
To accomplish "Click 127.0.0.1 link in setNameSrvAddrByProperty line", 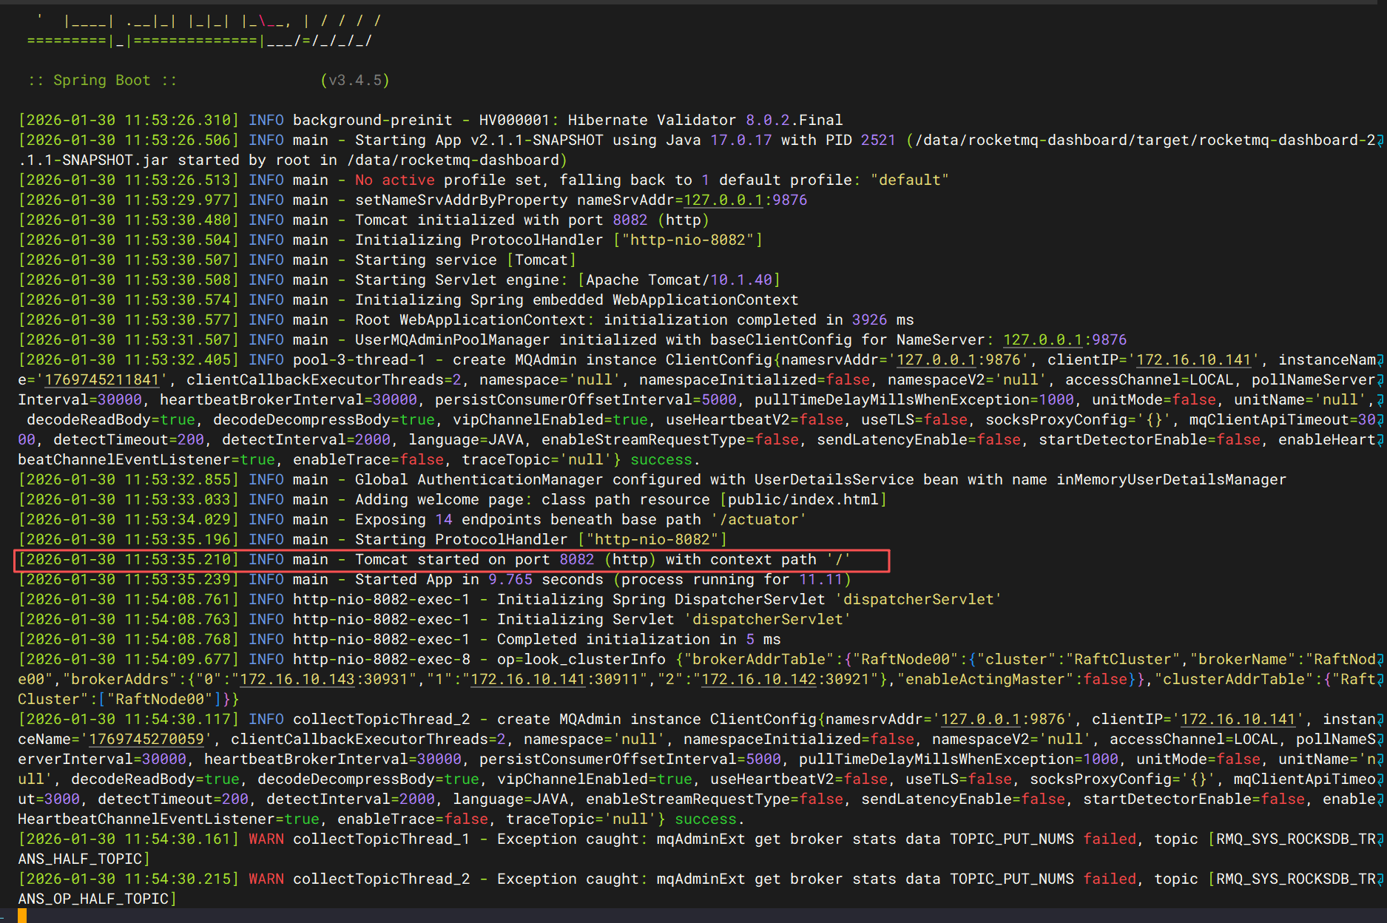I will click(x=723, y=200).
